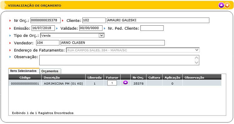Click Observação scrollbar up arrow
Screen dimensions: 234x124
197,58
